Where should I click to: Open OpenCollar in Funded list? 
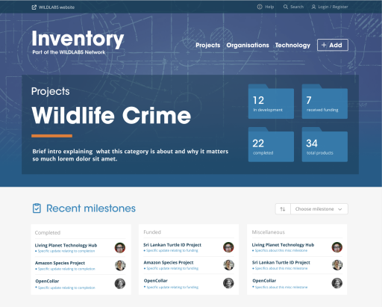[156, 281]
